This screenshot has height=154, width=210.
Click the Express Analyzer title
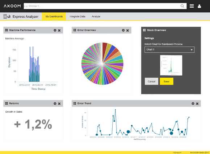pyautogui.click(x=25, y=17)
